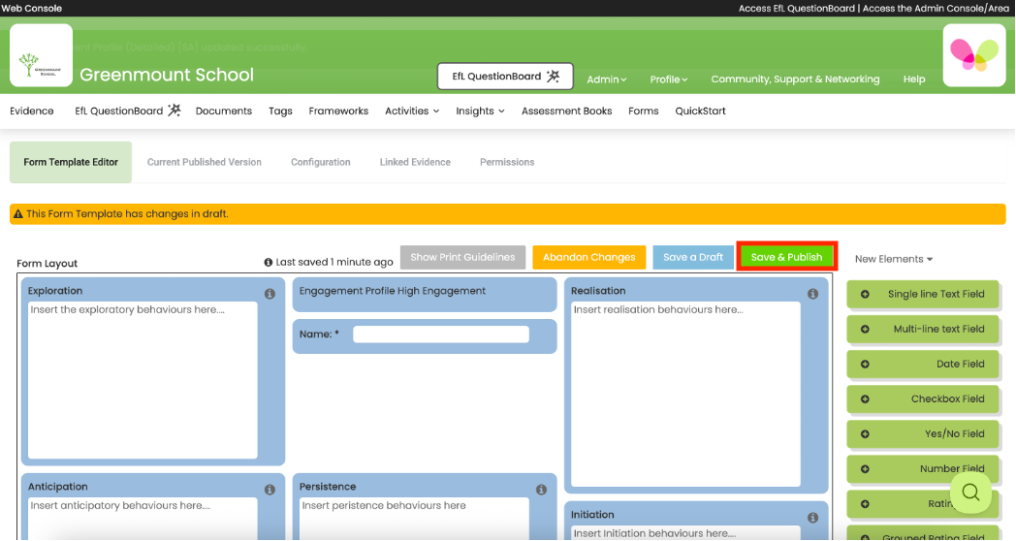Expand the Admin dropdown menu

click(x=607, y=80)
